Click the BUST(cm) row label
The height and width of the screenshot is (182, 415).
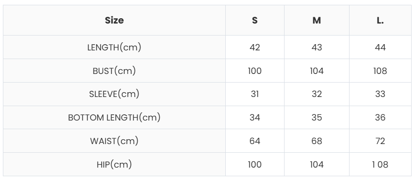pos(114,71)
